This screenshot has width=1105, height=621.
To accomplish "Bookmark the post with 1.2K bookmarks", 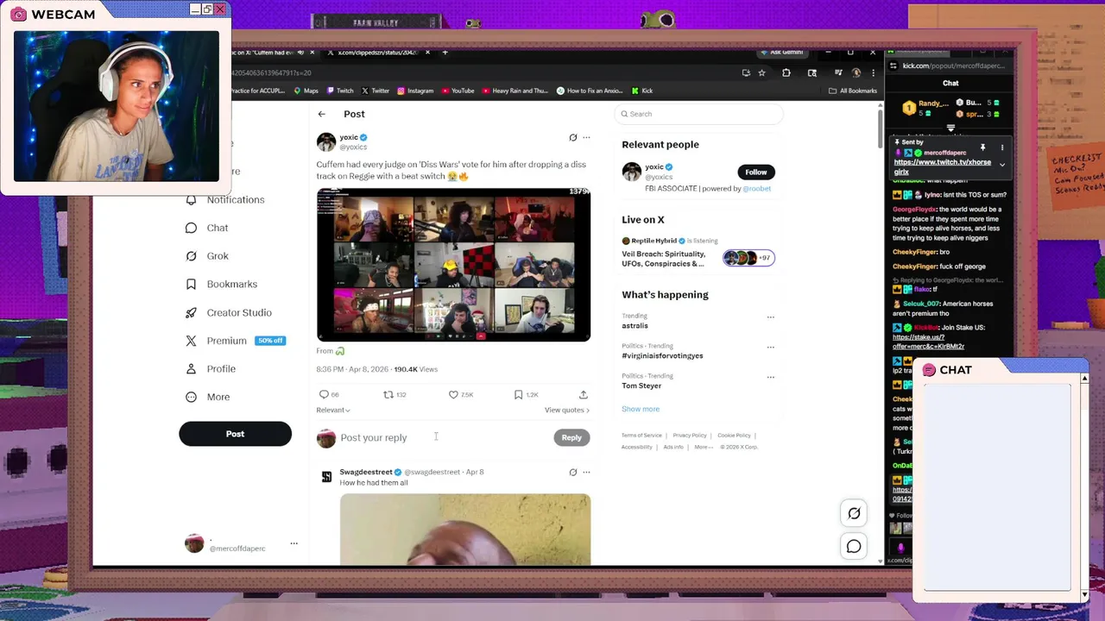I will coord(518,395).
